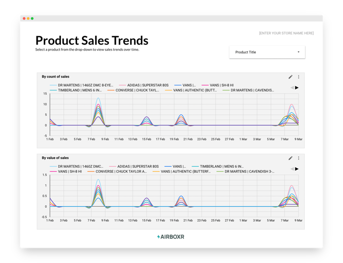The height and width of the screenshot is (263, 343).
Task: Toggle VANS AUTHENTIC (BUTTERF legend in value chart
Action: tap(182, 172)
